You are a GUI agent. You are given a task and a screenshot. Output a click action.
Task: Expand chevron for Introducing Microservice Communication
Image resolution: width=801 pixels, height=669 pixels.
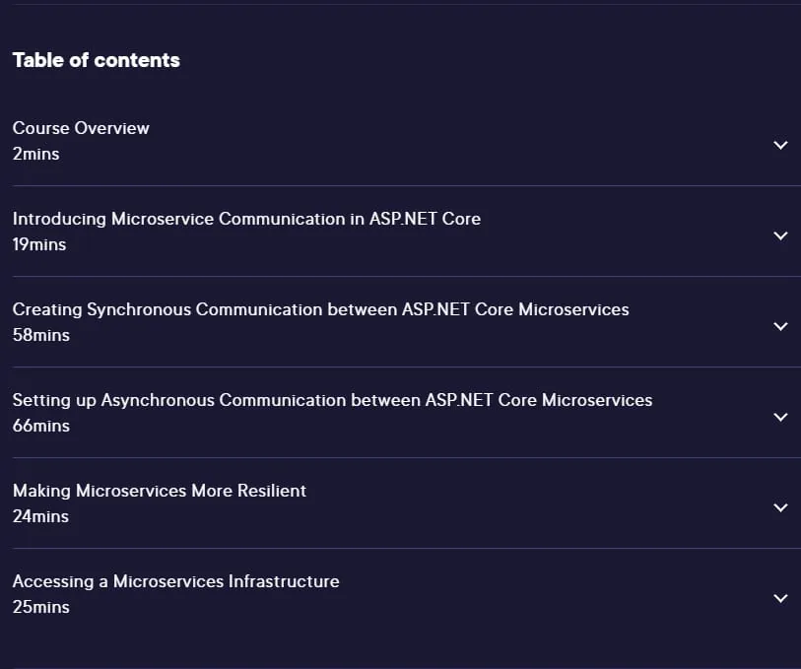[780, 235]
